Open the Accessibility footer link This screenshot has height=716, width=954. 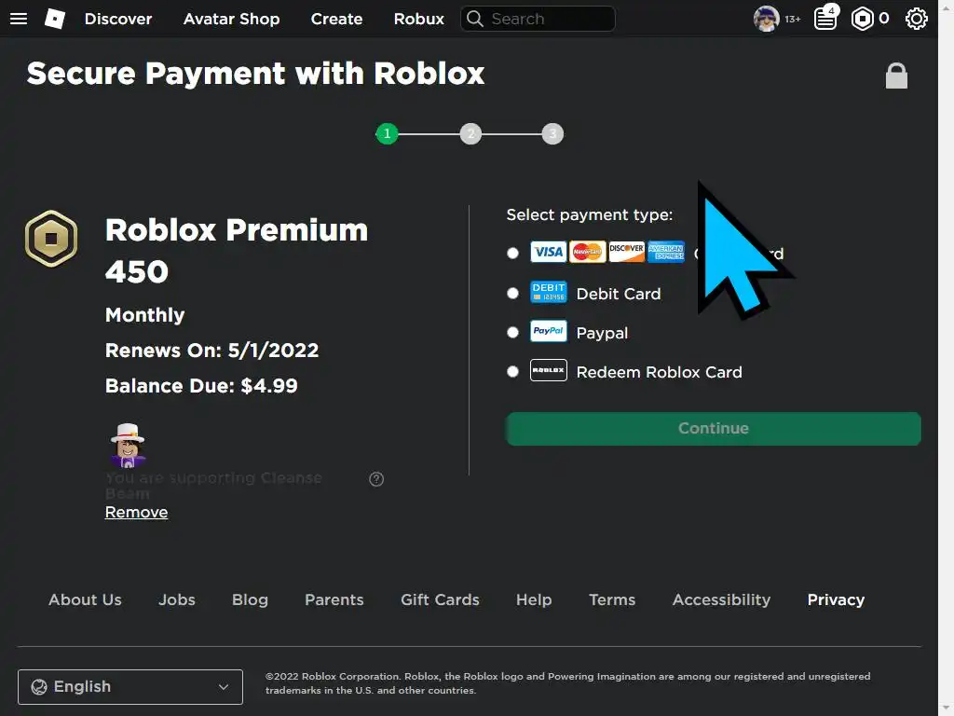pyautogui.click(x=721, y=599)
